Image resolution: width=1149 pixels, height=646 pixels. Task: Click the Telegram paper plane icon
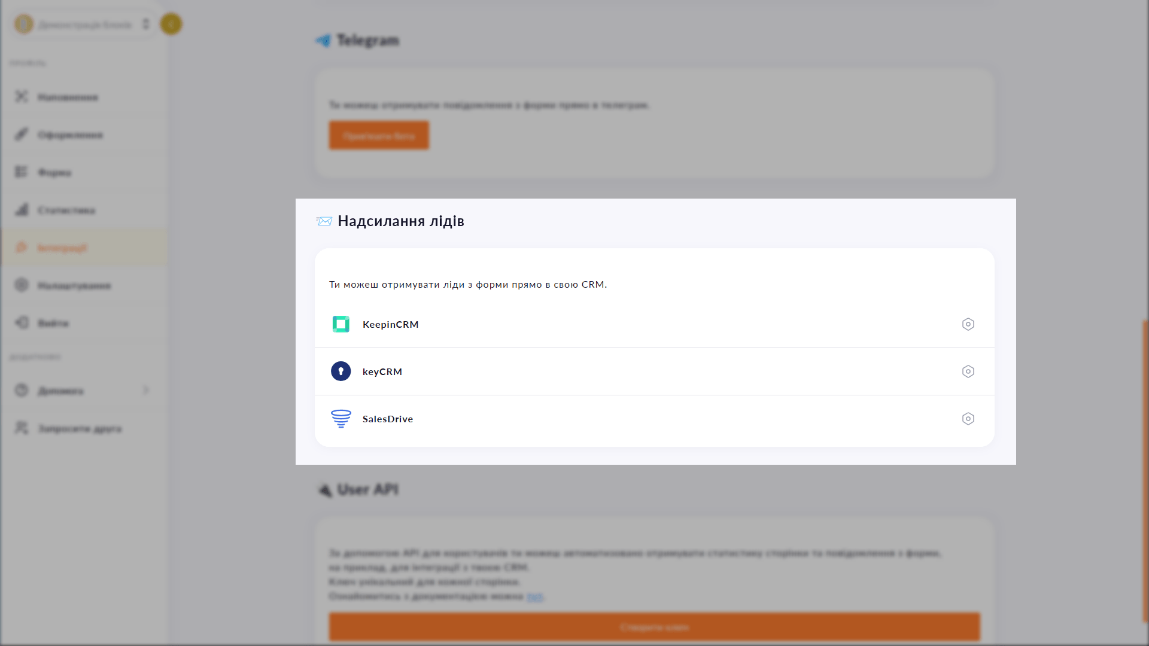[x=323, y=41]
